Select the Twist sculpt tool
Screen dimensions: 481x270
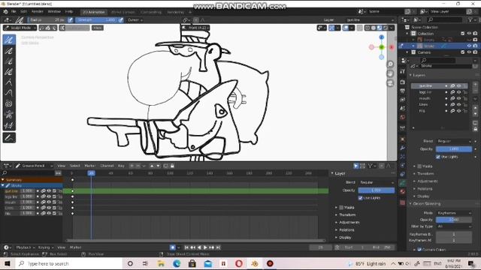(x=9, y=103)
